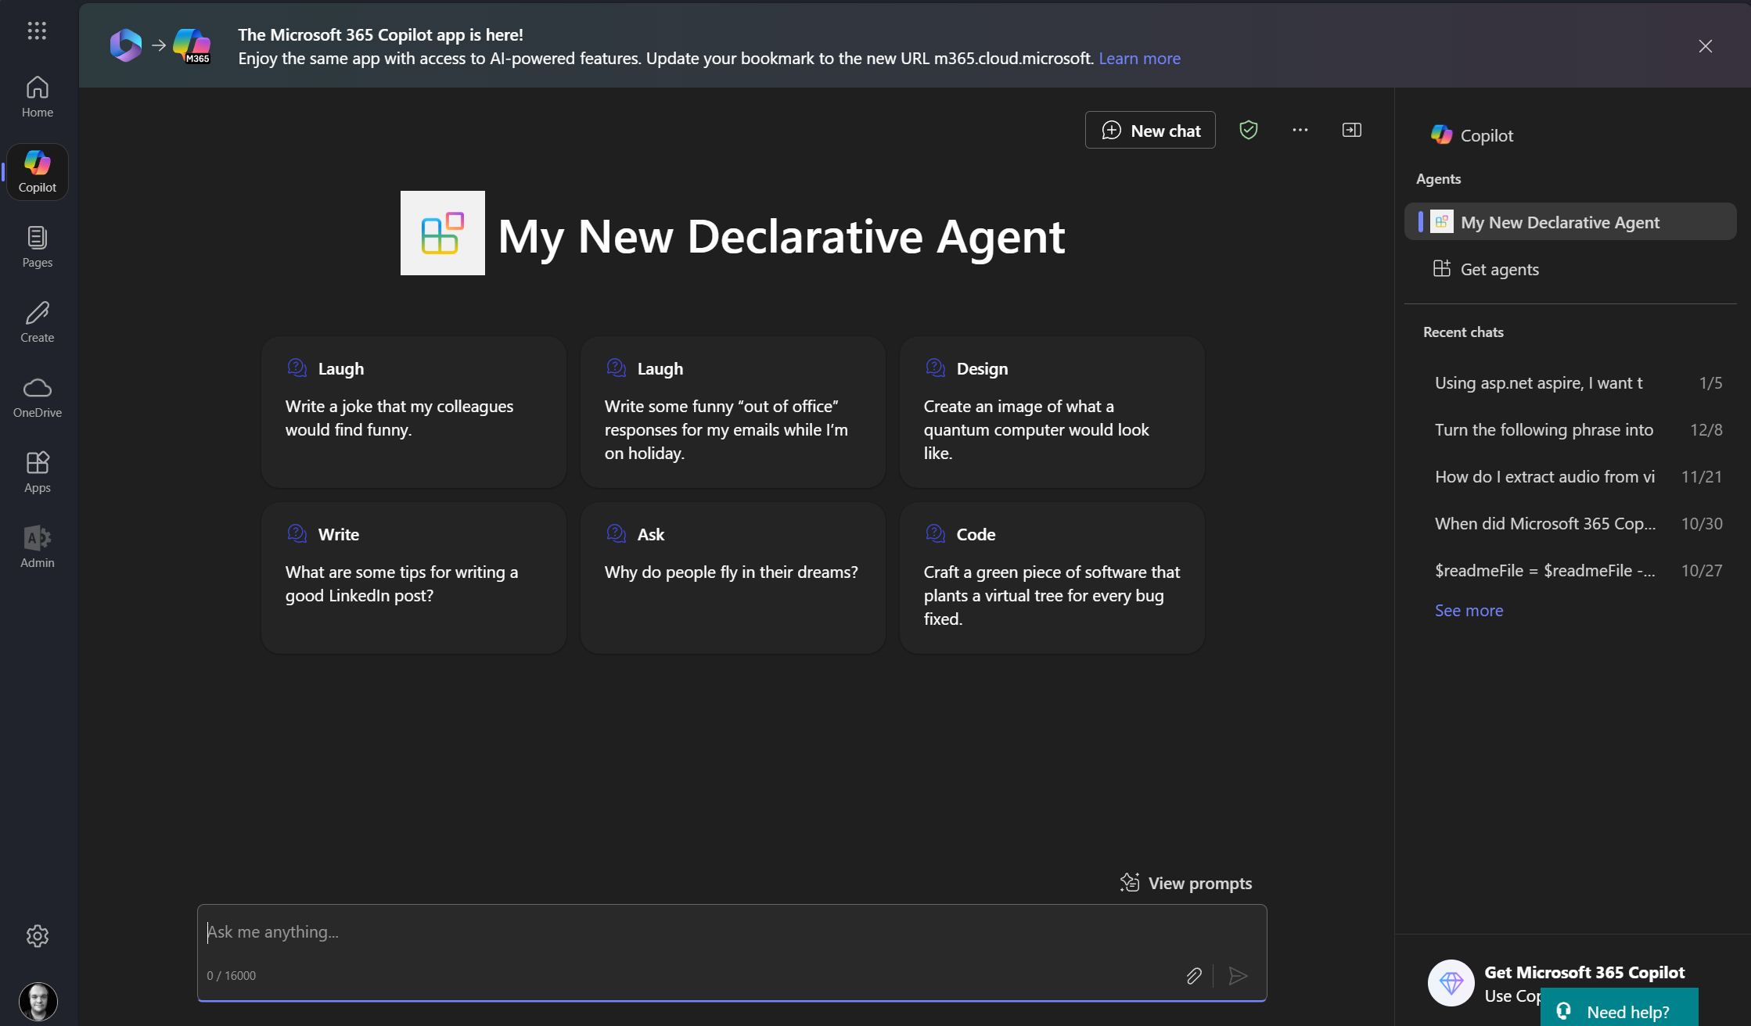This screenshot has width=1751, height=1026.
Task: Open the more options ellipsis menu
Action: (x=1300, y=129)
